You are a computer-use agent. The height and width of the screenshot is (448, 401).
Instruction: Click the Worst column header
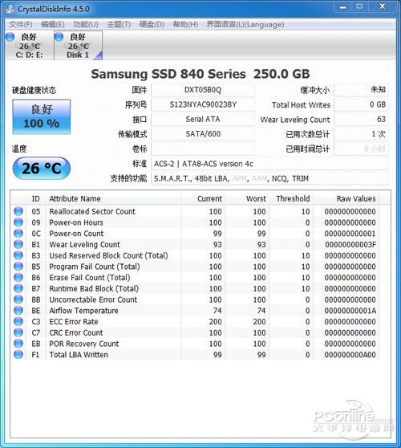tap(247, 198)
